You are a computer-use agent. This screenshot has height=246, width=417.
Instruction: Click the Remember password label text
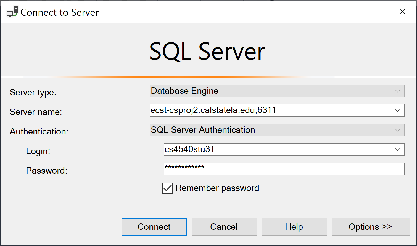(x=217, y=188)
